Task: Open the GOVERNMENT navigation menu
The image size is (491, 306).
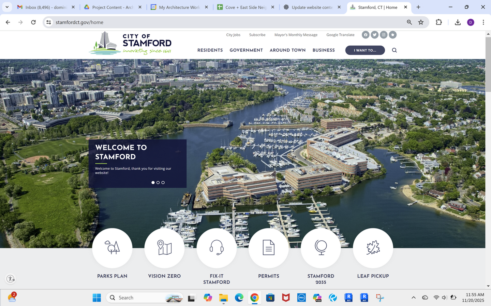Action: (246, 50)
